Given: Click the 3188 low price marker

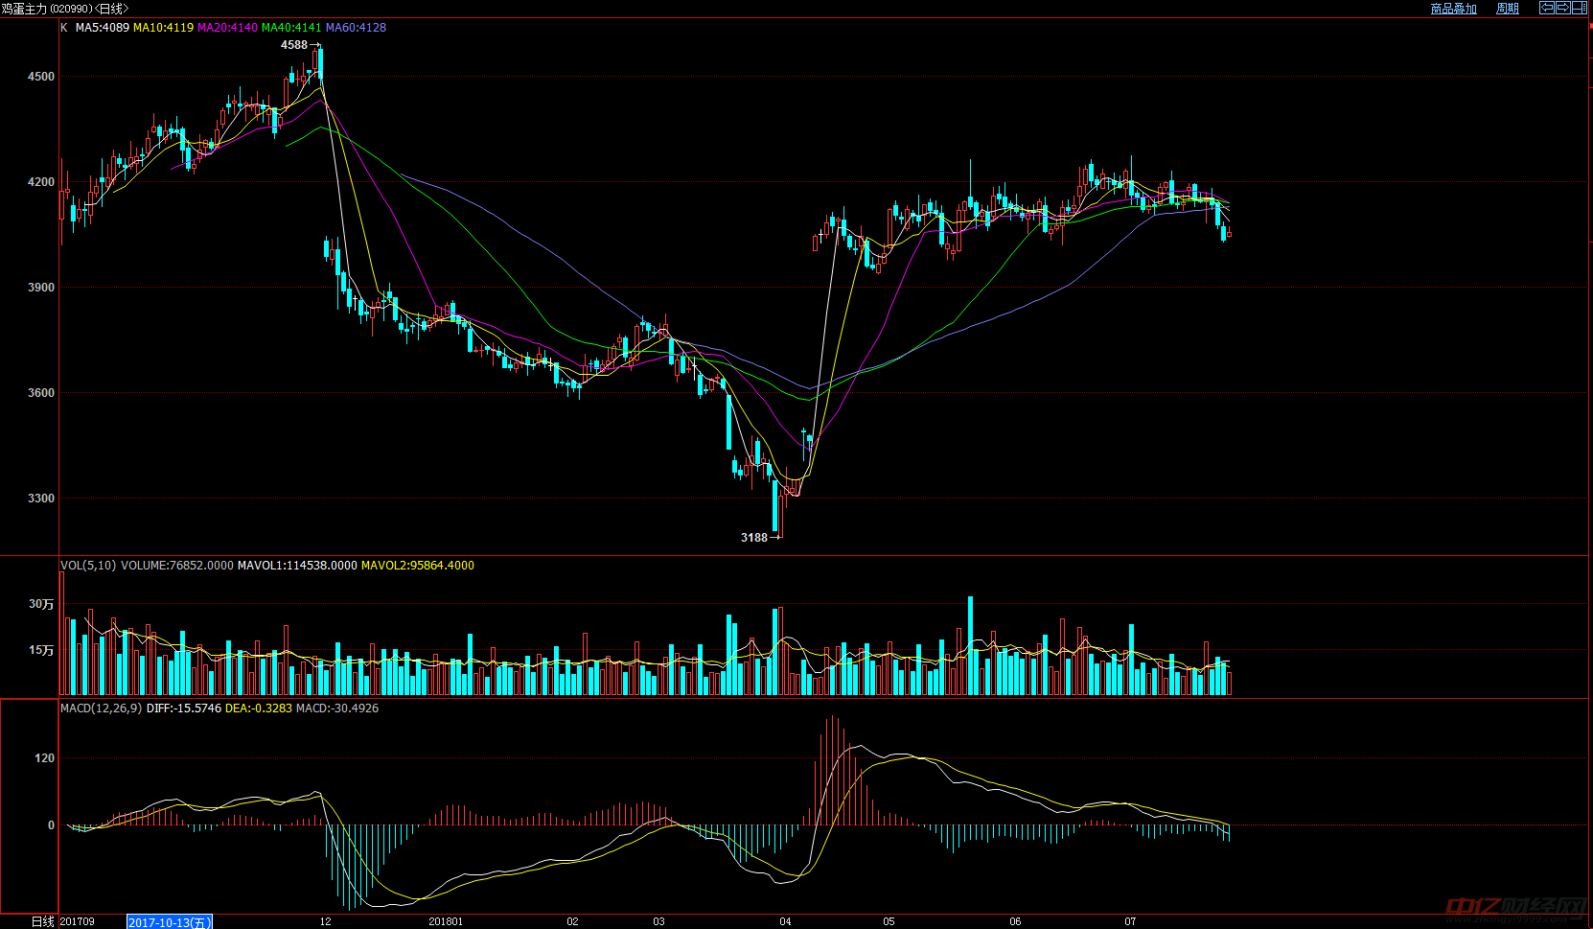Looking at the screenshot, I should pos(754,538).
